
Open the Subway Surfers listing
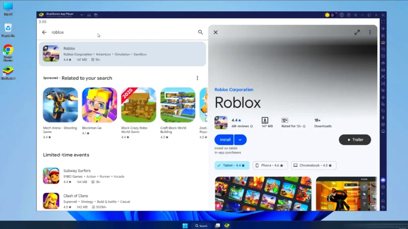pyautogui.click(x=122, y=176)
